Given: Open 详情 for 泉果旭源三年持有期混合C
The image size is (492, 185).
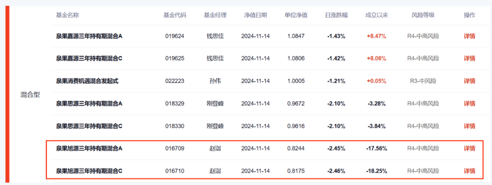Looking at the screenshot, I should pyautogui.click(x=469, y=171).
